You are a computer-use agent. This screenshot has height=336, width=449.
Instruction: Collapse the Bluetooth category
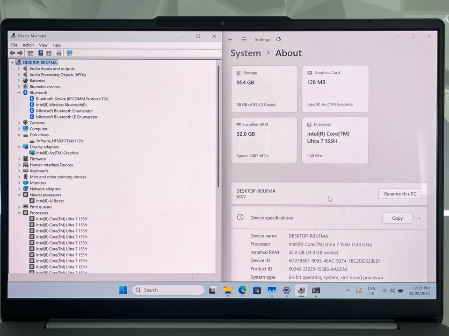click(19, 93)
